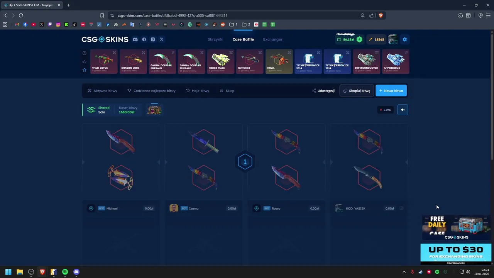The width and height of the screenshot is (494, 278).
Task: Open the Exchanger tab
Action: click(x=273, y=39)
